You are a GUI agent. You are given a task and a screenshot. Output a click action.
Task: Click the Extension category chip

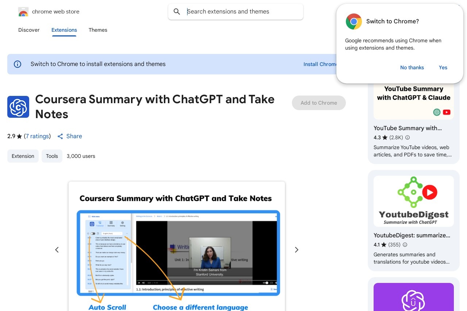(23, 156)
